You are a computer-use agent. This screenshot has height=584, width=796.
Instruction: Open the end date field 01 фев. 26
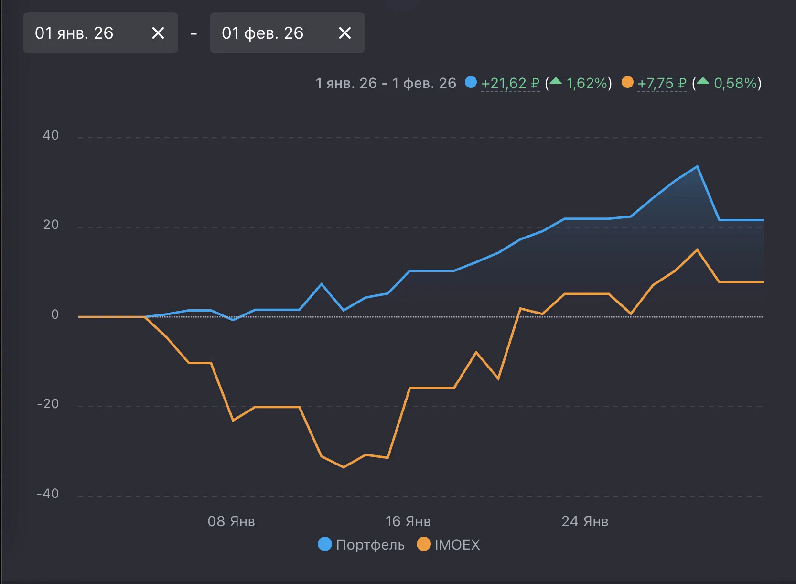(x=287, y=33)
